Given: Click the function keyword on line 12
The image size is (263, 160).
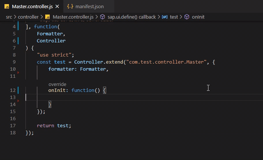Looking at the screenshot, I should coord(83,90).
